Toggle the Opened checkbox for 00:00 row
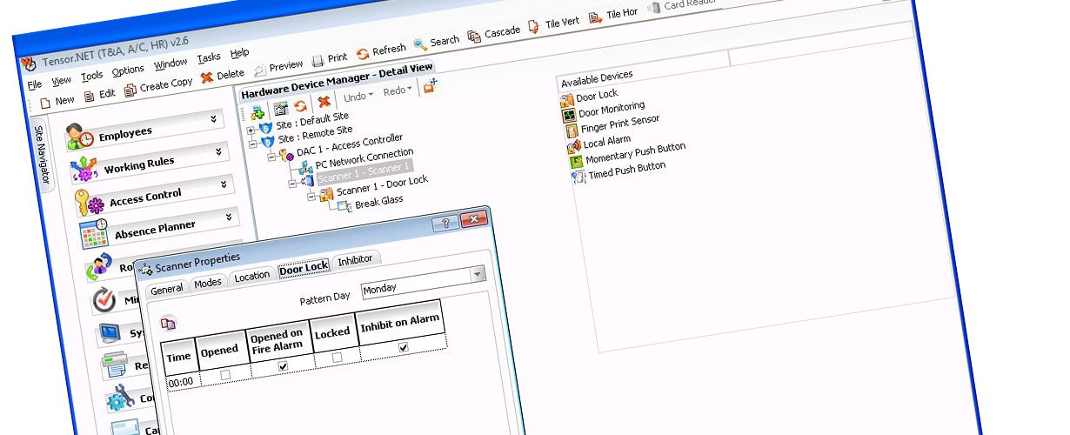The width and height of the screenshot is (1070, 435). pos(226,375)
